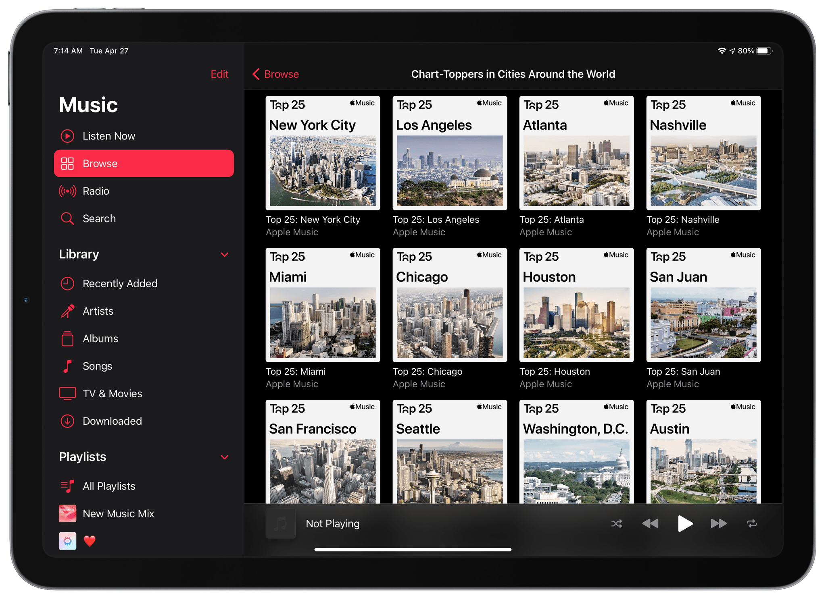Open Top 25: Nashville playlist cover
Screen dimensions: 826x600
point(703,153)
